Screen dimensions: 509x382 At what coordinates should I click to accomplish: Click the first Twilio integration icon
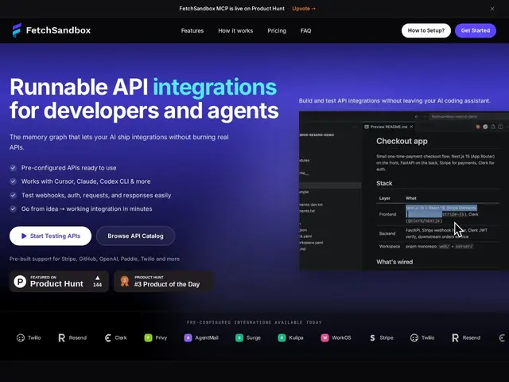pyautogui.click(x=21, y=337)
